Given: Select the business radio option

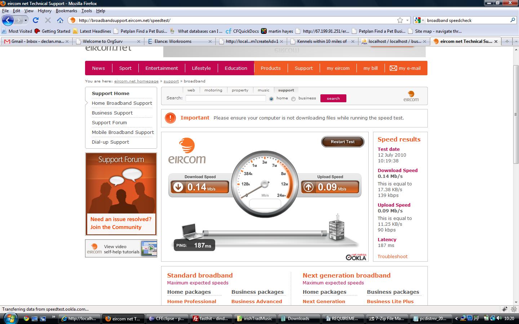Looking at the screenshot, I should click(293, 99).
